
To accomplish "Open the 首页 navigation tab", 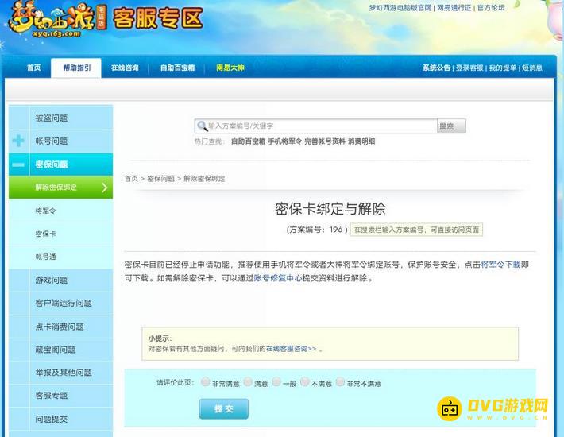I will click(x=34, y=68).
